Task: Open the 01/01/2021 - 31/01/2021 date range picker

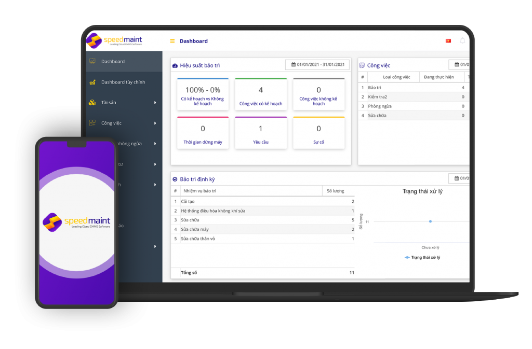Action: tap(317, 65)
